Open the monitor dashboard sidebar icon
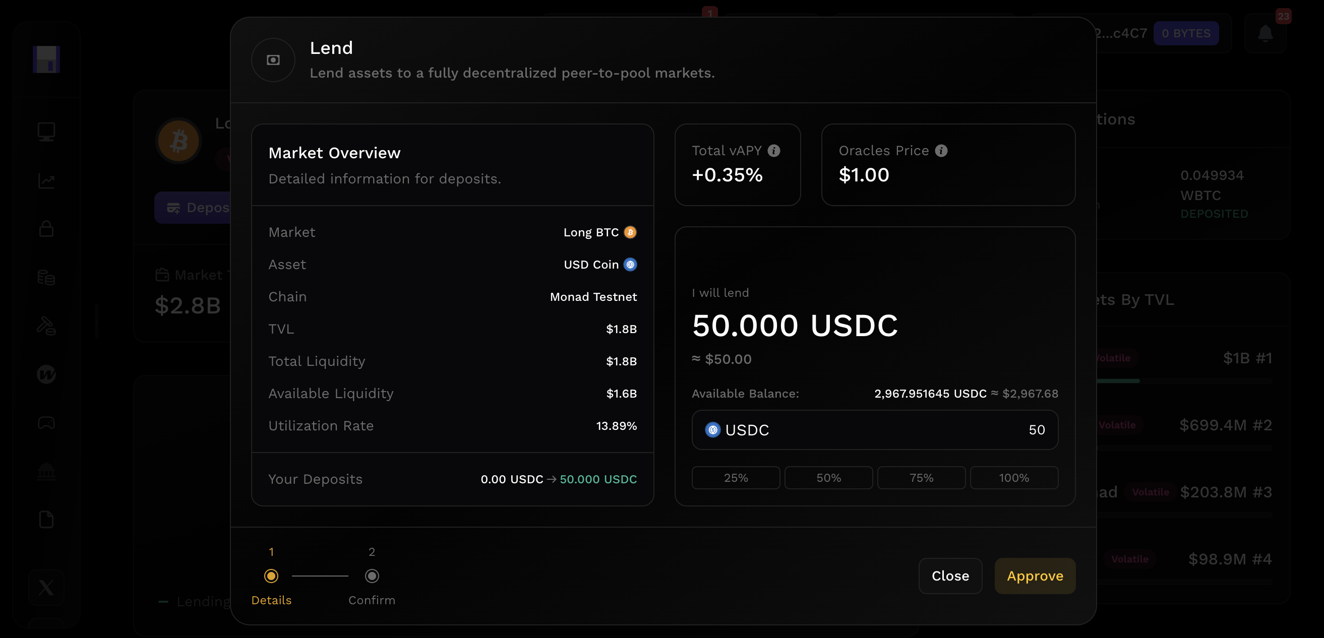Image resolution: width=1324 pixels, height=638 pixels. [46, 132]
